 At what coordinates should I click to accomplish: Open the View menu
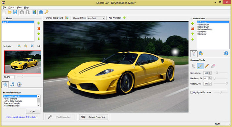point(19,7)
